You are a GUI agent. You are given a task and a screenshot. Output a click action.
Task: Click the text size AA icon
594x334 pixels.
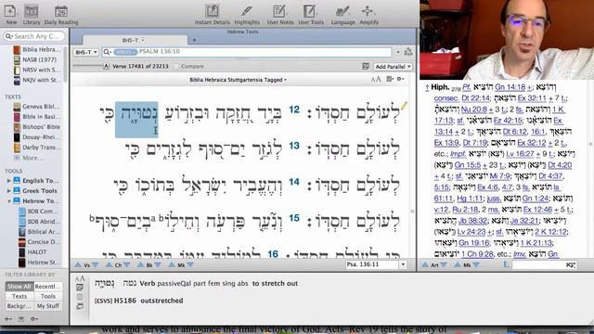pos(375,79)
